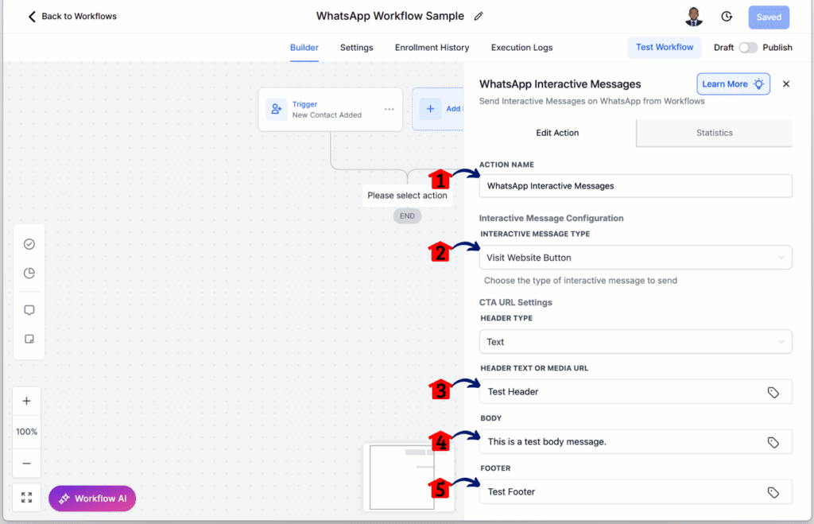Open the version history clock icon
Image resolution: width=814 pixels, height=524 pixels.
[x=727, y=17]
